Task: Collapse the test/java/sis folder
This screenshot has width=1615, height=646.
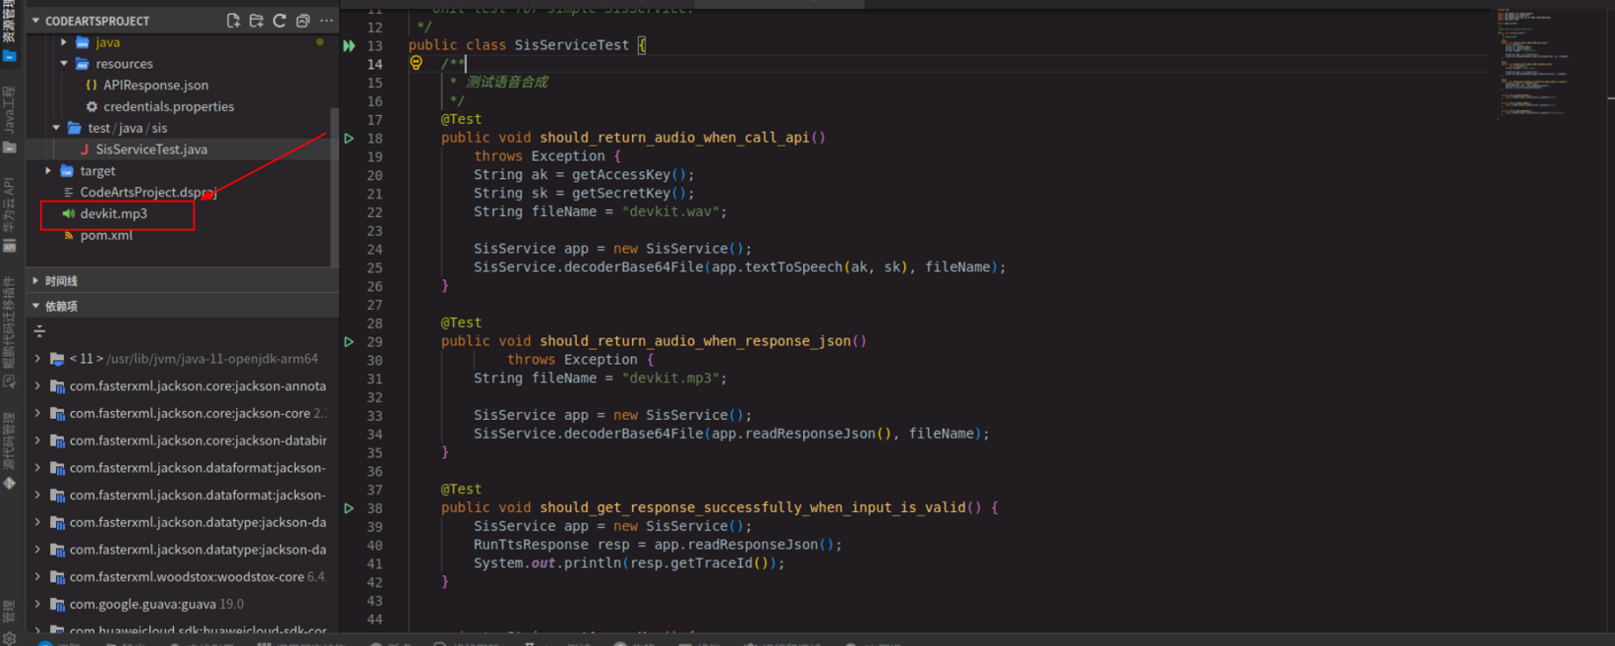Action: pos(56,128)
